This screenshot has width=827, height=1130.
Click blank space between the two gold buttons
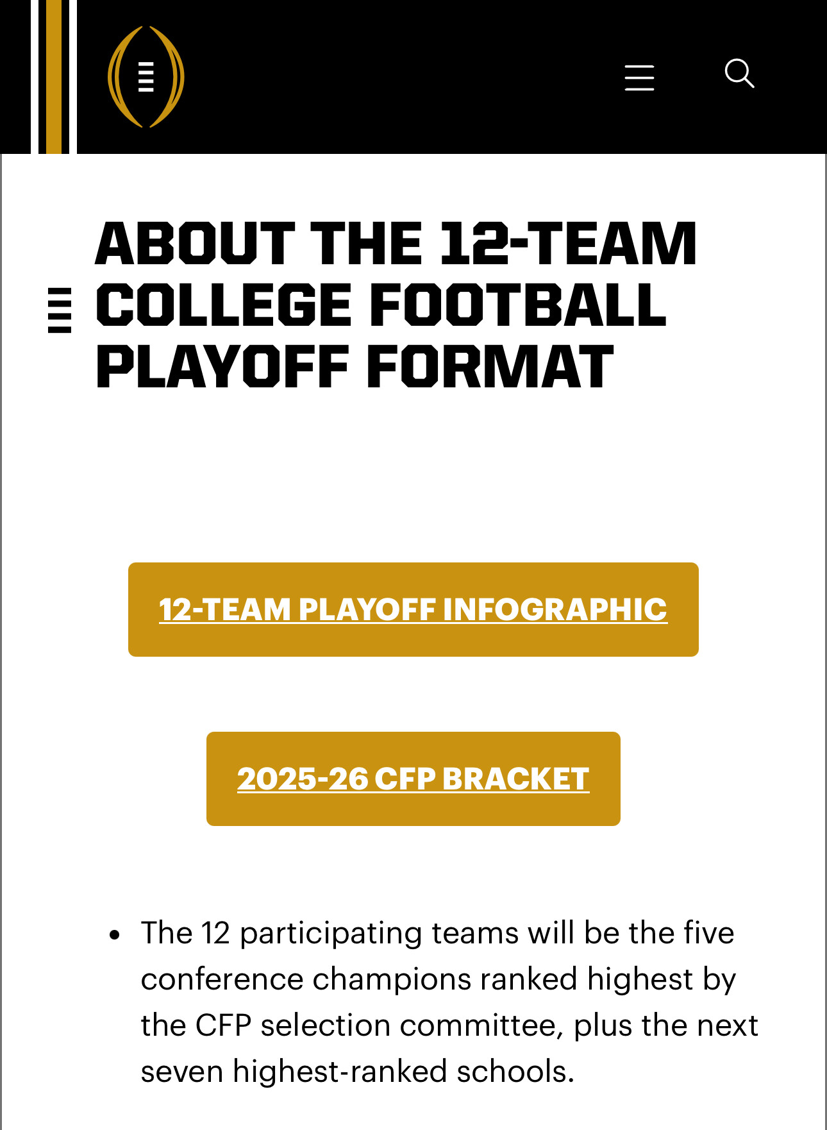tap(413, 694)
